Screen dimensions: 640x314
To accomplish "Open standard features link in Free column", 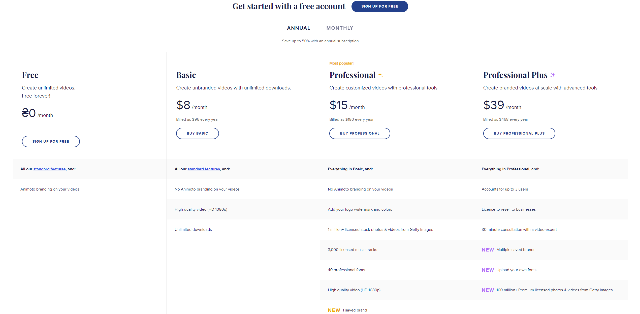I will click(49, 169).
